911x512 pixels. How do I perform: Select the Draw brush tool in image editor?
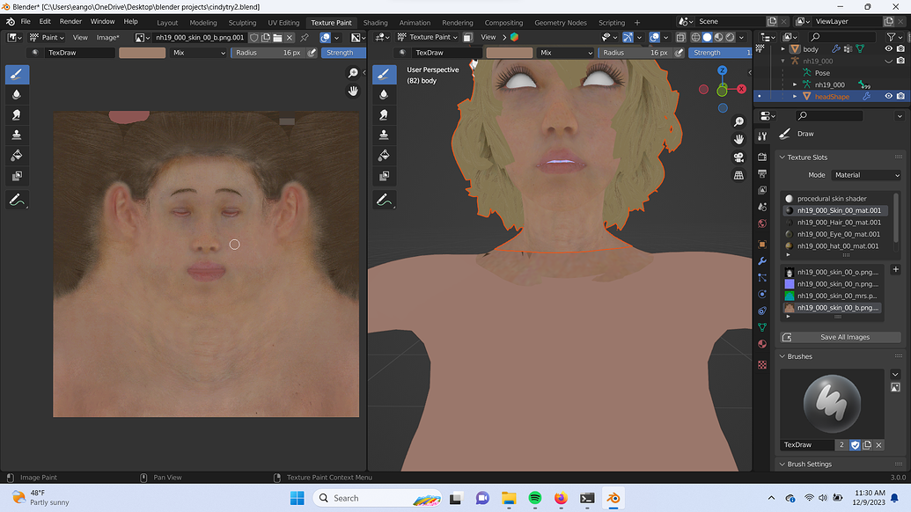[17, 74]
